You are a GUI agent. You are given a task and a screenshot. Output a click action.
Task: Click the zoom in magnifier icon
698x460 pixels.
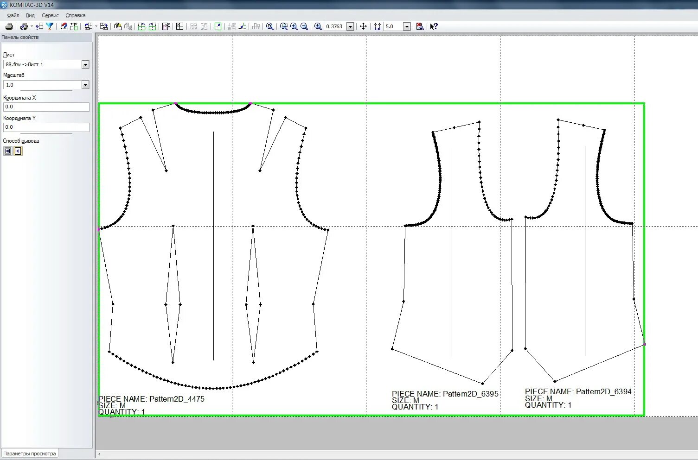(294, 26)
